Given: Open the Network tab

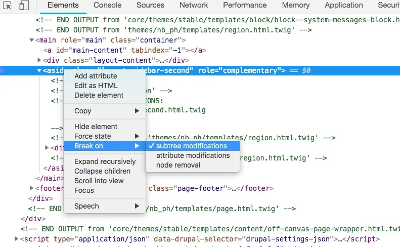Looking at the screenshot, I should (x=194, y=5).
